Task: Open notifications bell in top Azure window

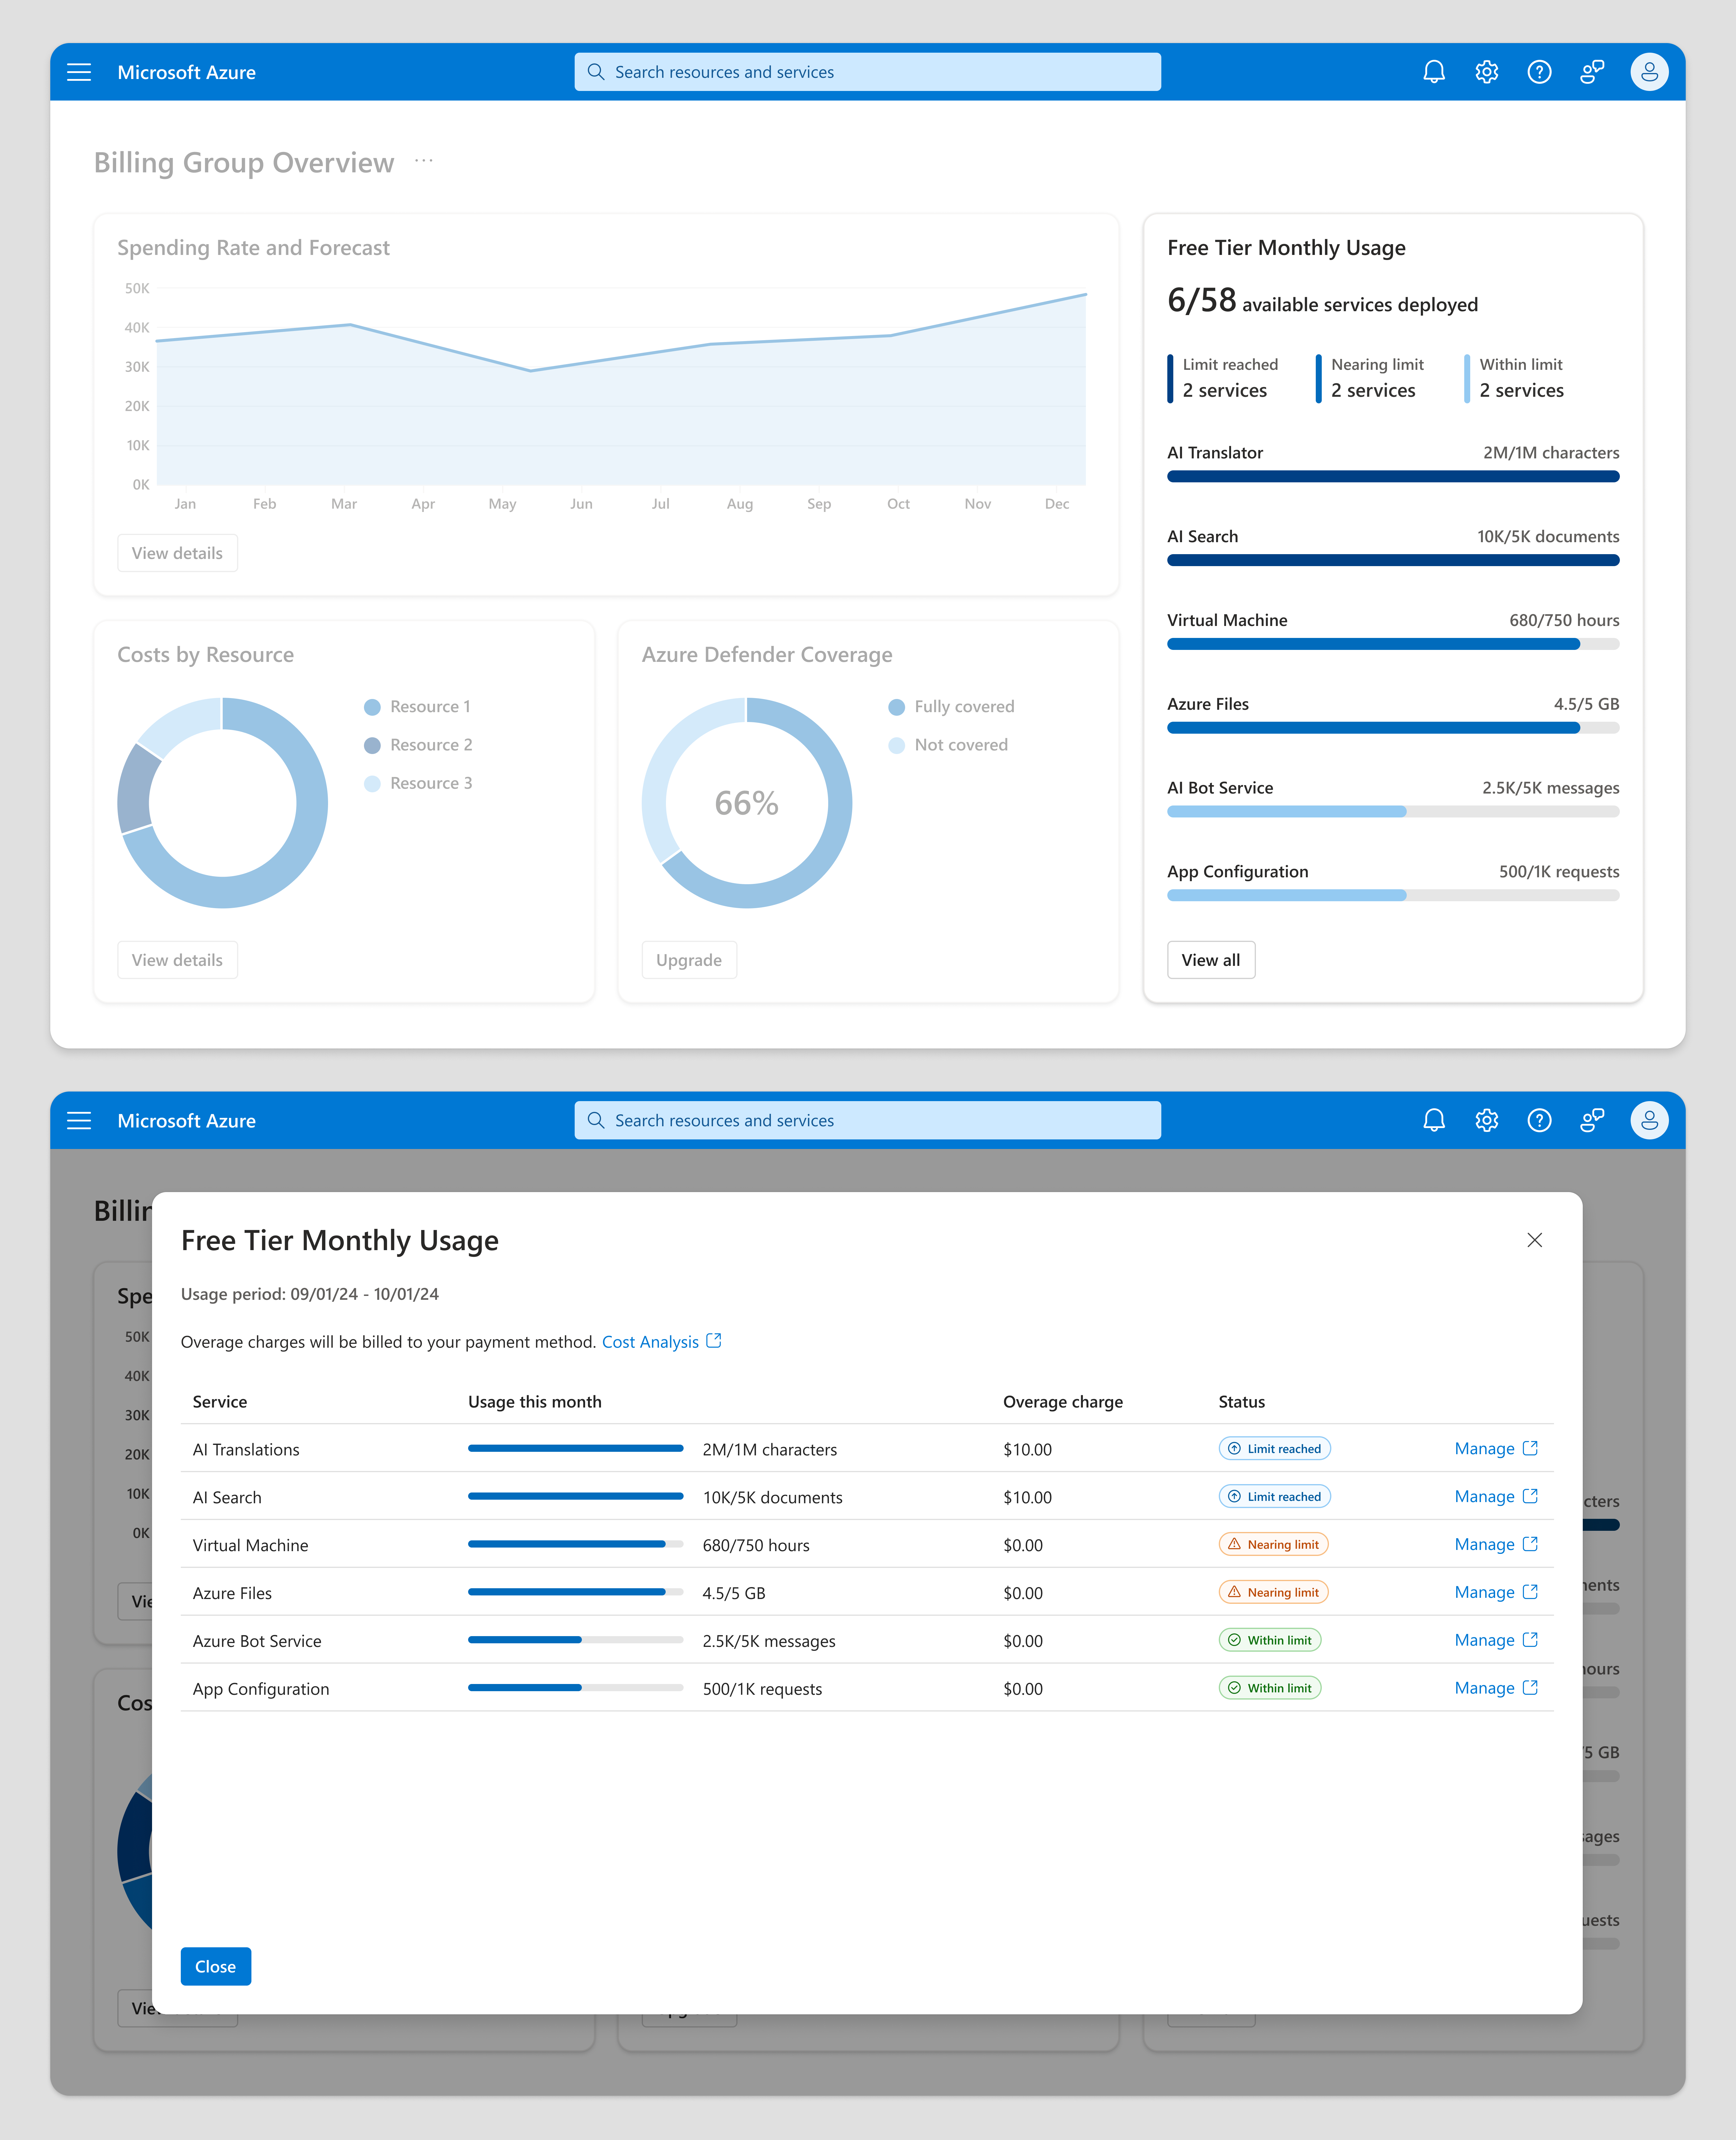Action: click(1434, 72)
